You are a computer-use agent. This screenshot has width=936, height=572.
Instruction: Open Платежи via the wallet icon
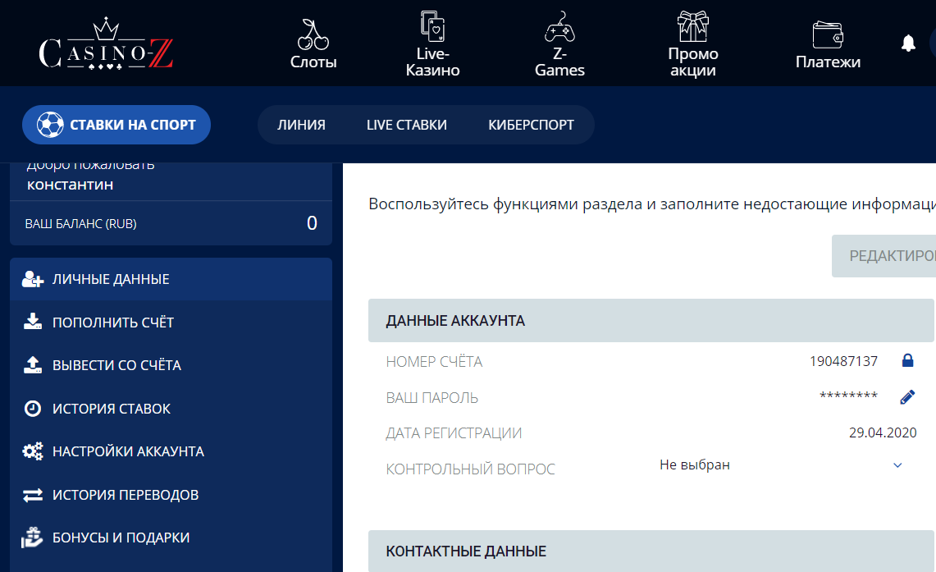(x=828, y=34)
